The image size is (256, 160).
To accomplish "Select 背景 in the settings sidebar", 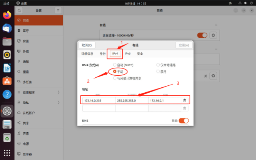I will point(39,41).
